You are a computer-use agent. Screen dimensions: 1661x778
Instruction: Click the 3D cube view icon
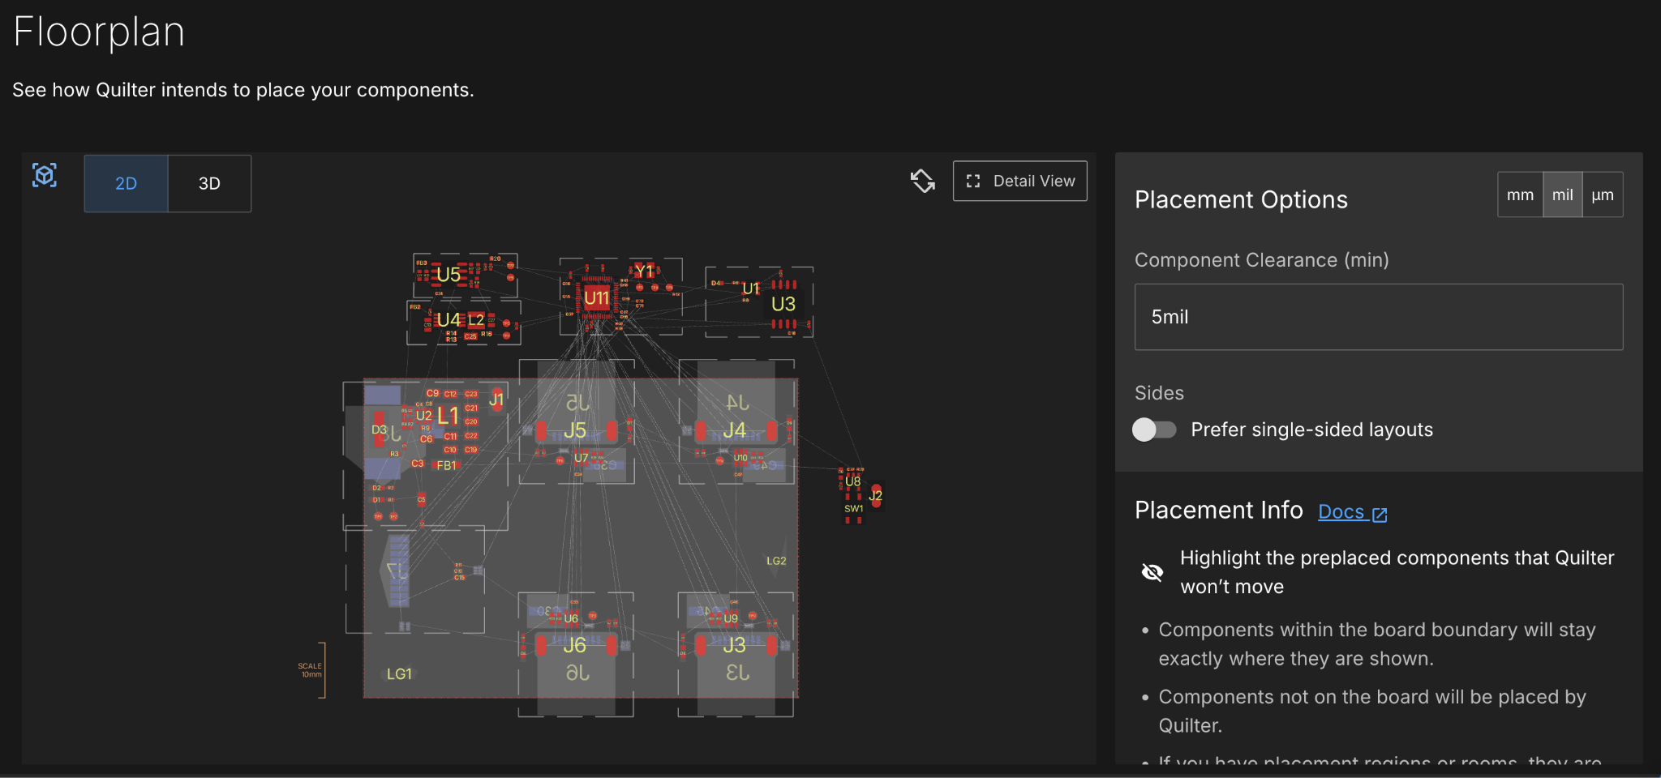coord(45,175)
